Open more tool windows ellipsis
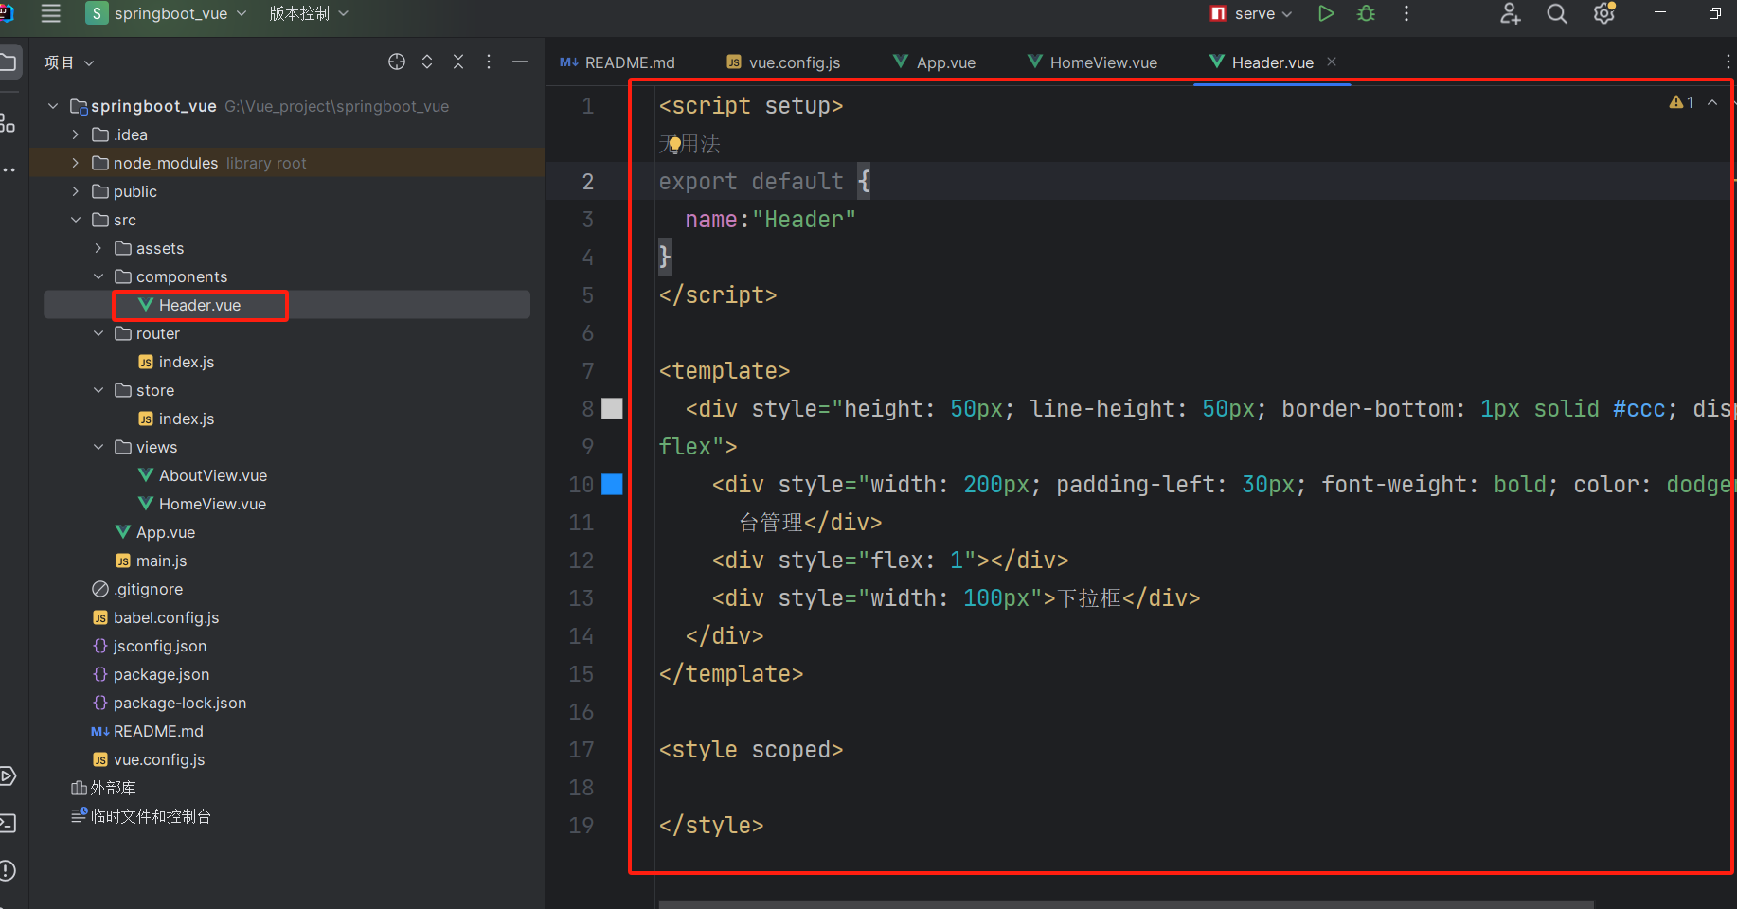 pos(8,169)
